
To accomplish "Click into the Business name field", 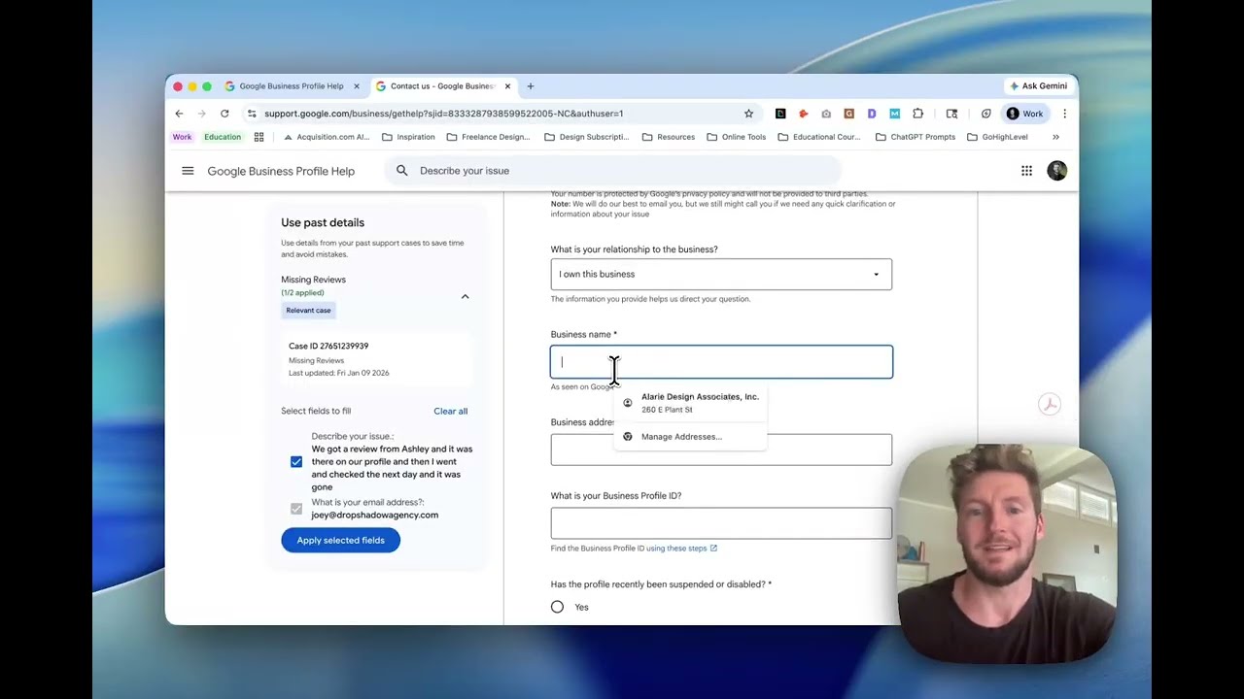I will (x=721, y=362).
